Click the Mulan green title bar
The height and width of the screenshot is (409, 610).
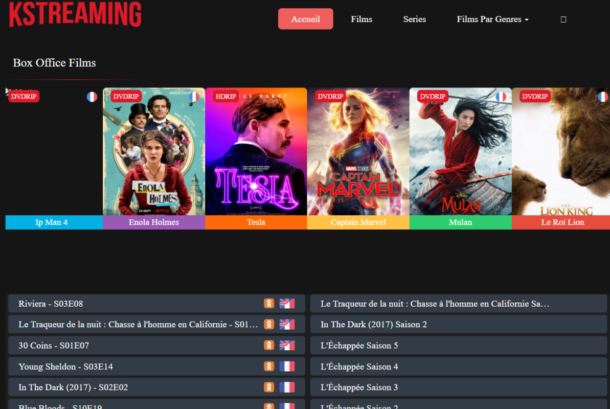tap(461, 222)
